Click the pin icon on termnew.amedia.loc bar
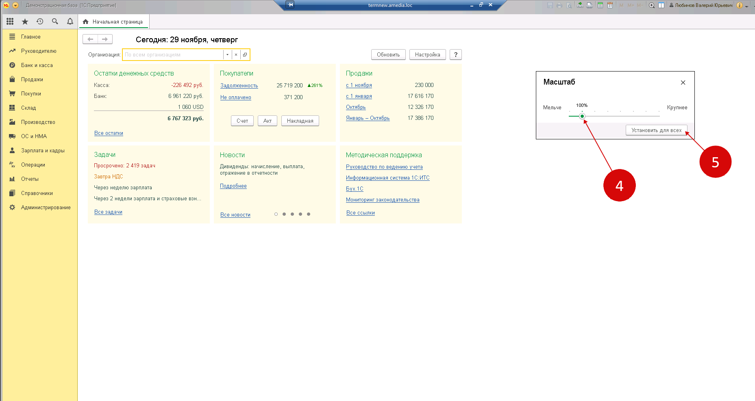 click(290, 5)
